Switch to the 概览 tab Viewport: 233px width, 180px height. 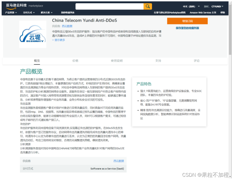pos(37,61)
